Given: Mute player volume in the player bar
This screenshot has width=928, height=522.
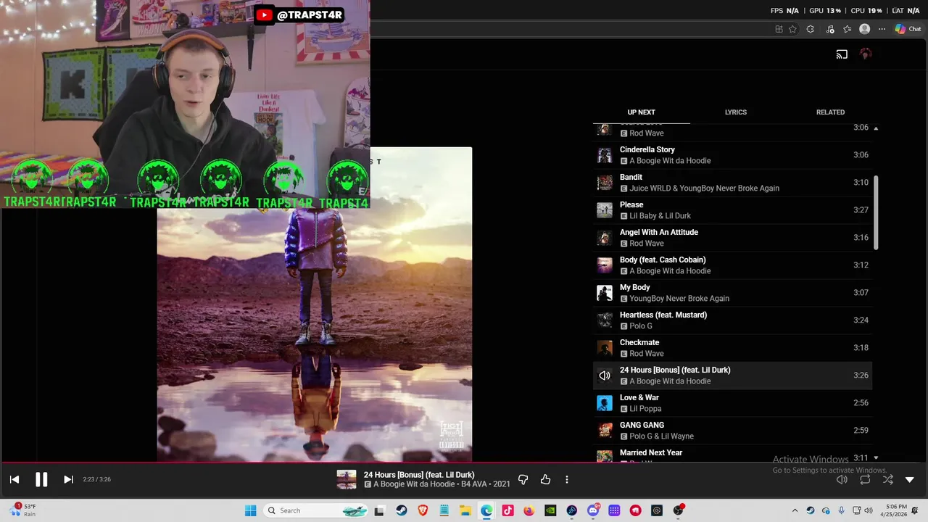Looking at the screenshot, I should point(842,479).
